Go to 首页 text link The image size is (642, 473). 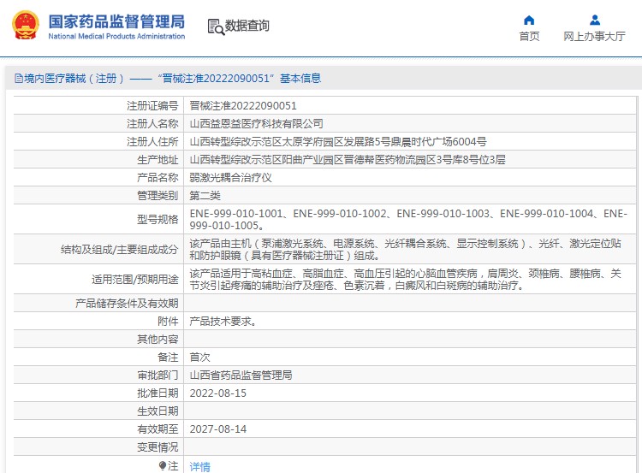[529, 37]
